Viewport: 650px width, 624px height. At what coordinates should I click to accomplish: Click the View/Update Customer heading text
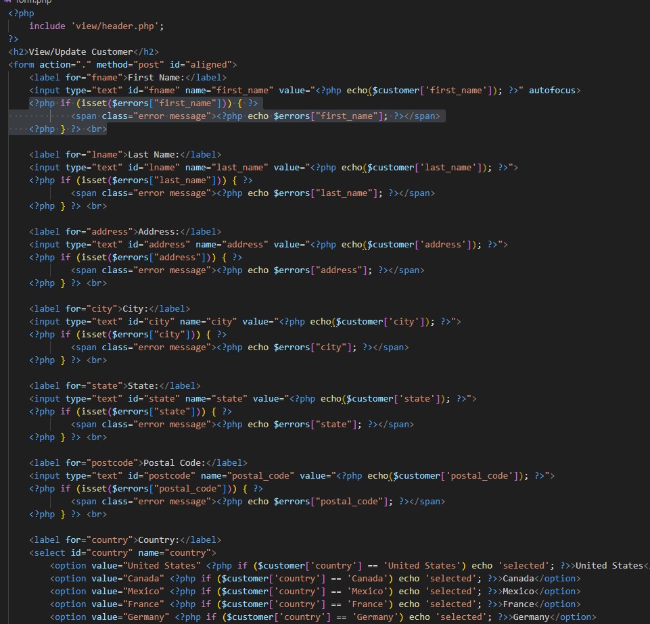click(x=81, y=52)
